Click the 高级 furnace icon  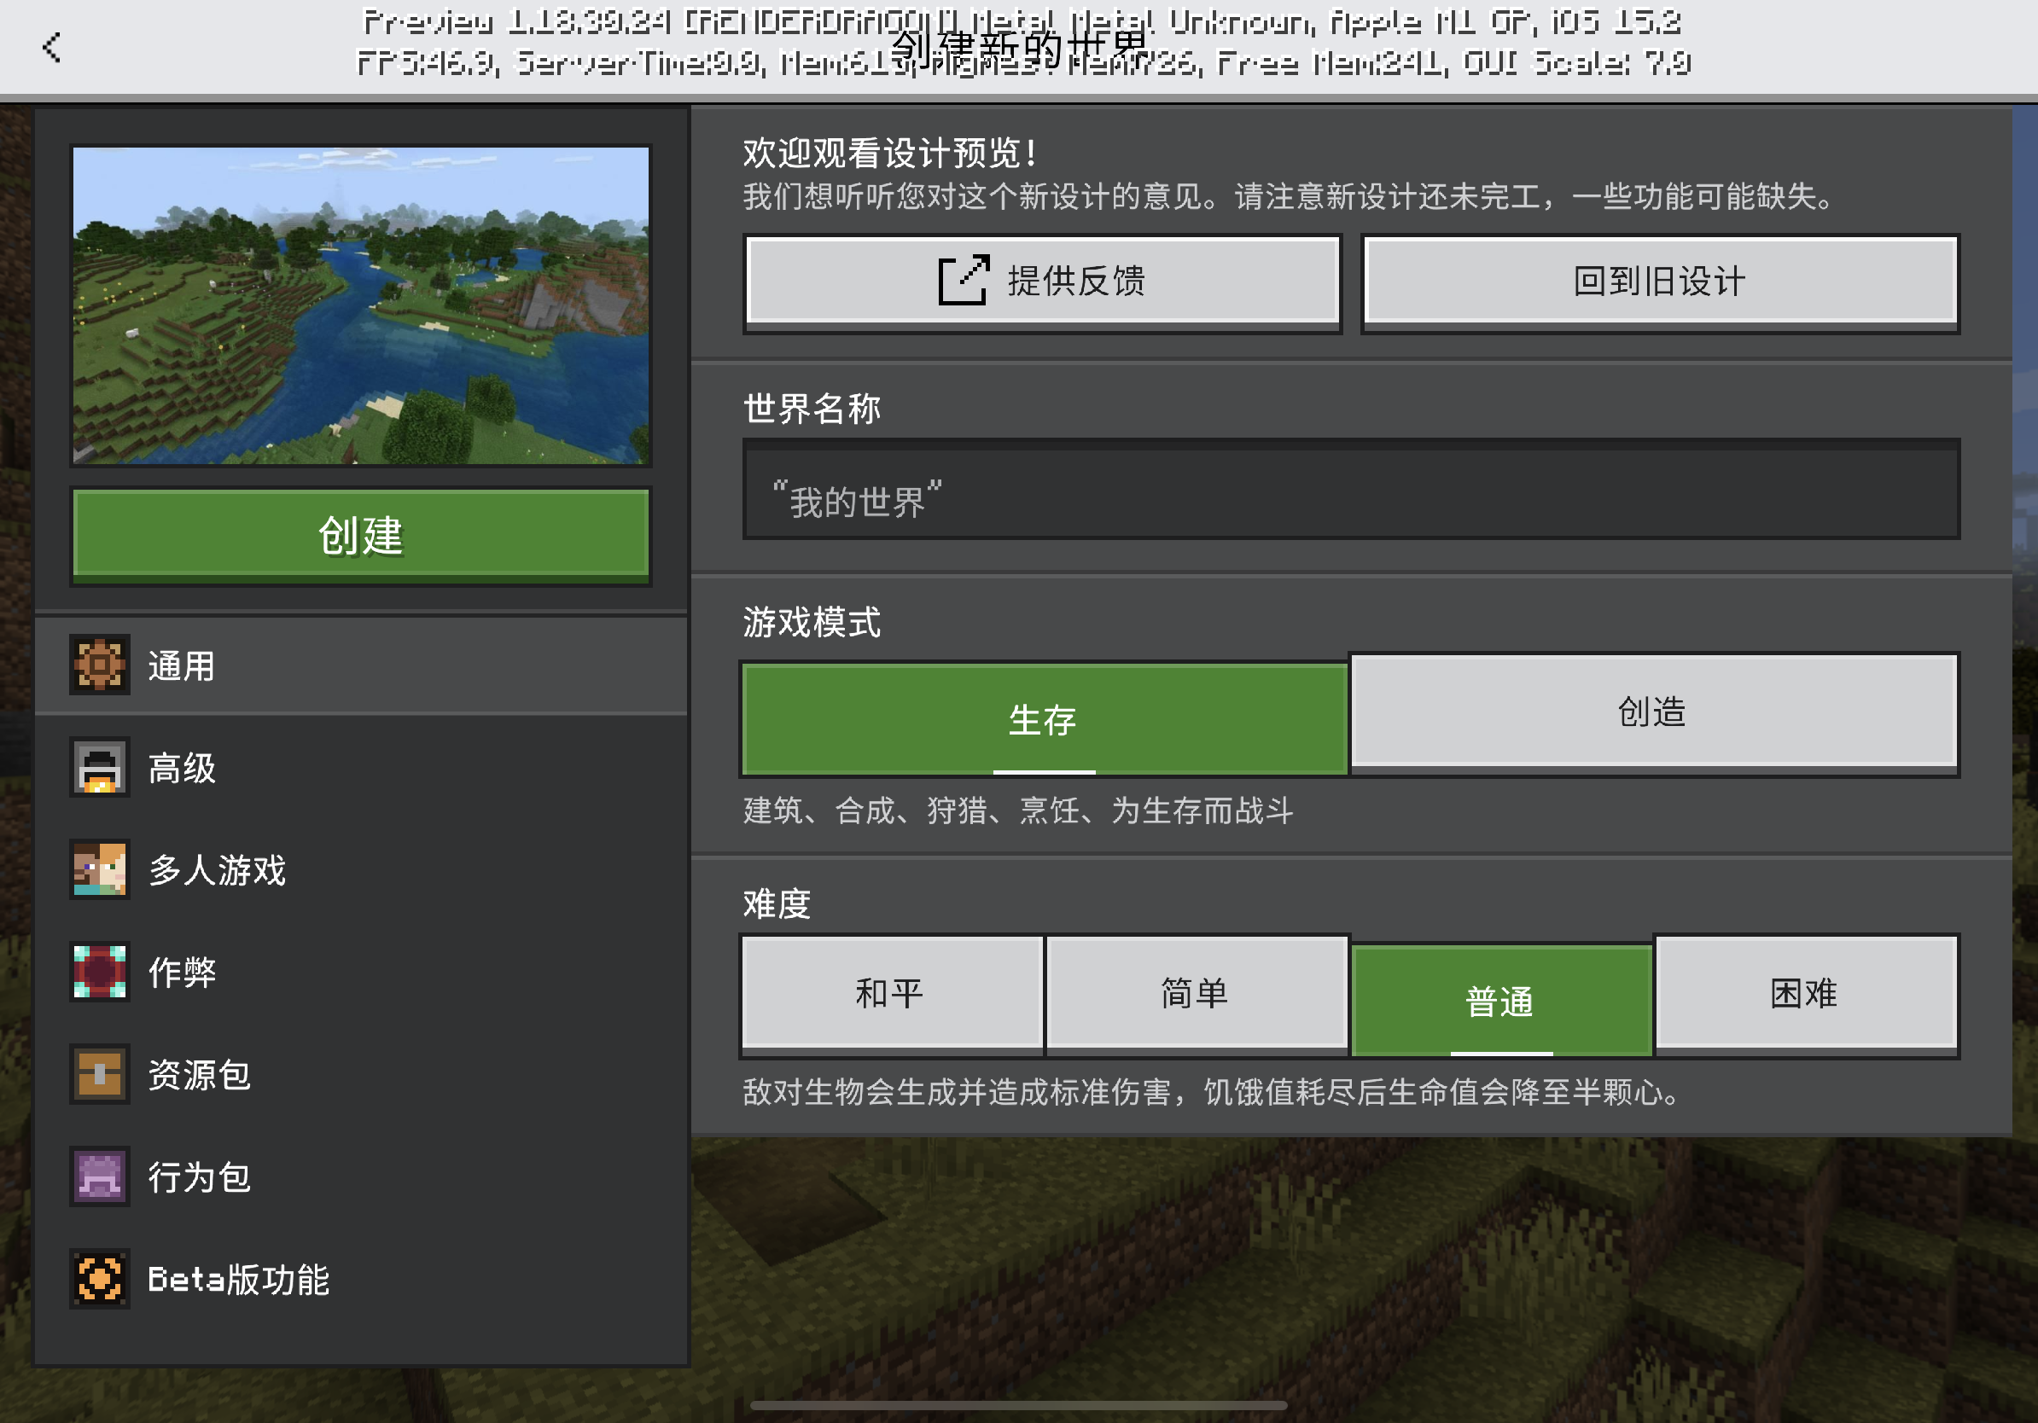pyautogui.click(x=99, y=768)
